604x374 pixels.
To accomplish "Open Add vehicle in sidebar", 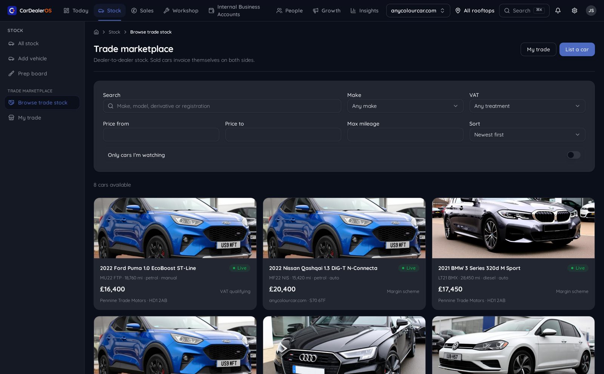I will coord(42,58).
